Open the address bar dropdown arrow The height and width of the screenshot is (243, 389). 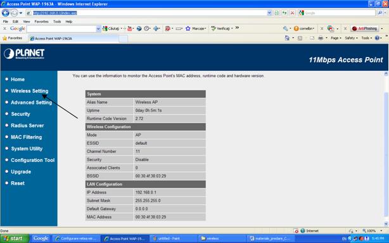[269, 13]
